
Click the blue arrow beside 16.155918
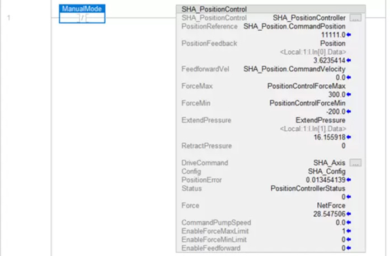coord(349,137)
